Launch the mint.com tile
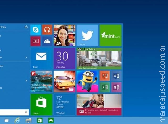The width and height of the screenshot is (168, 124). click(x=111, y=35)
